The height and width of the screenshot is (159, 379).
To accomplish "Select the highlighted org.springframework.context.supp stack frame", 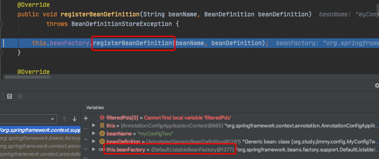I will pos(40,130).
